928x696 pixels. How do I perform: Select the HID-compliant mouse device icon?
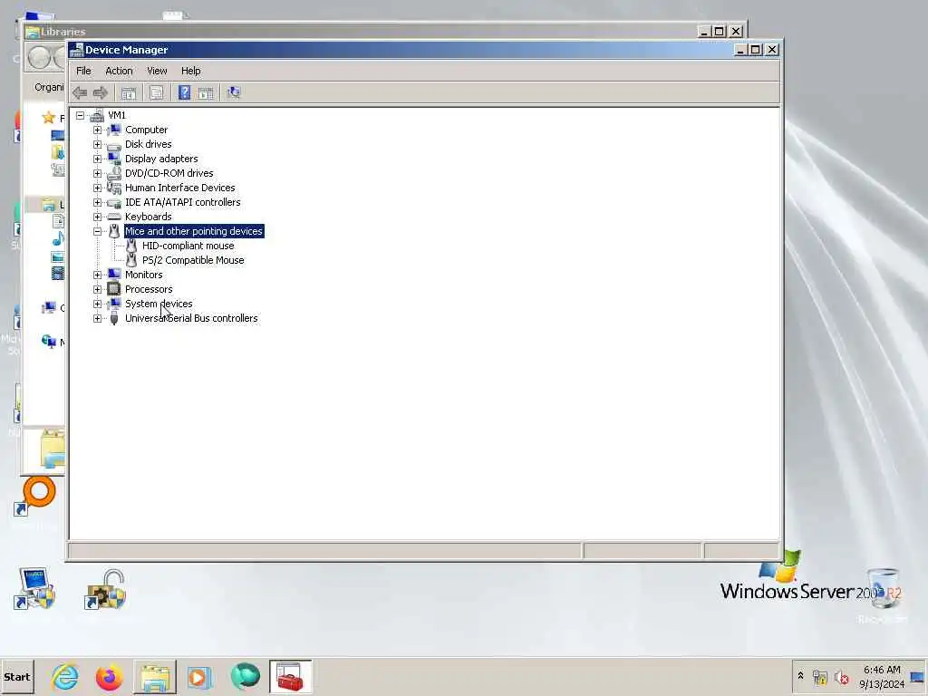coord(131,246)
